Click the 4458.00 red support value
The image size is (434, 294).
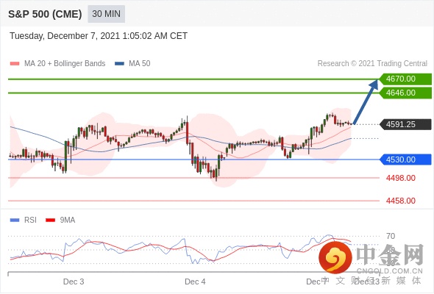coord(400,201)
